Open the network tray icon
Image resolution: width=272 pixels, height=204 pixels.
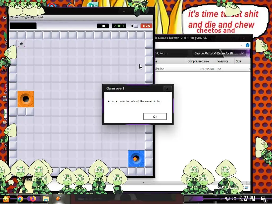227,199
